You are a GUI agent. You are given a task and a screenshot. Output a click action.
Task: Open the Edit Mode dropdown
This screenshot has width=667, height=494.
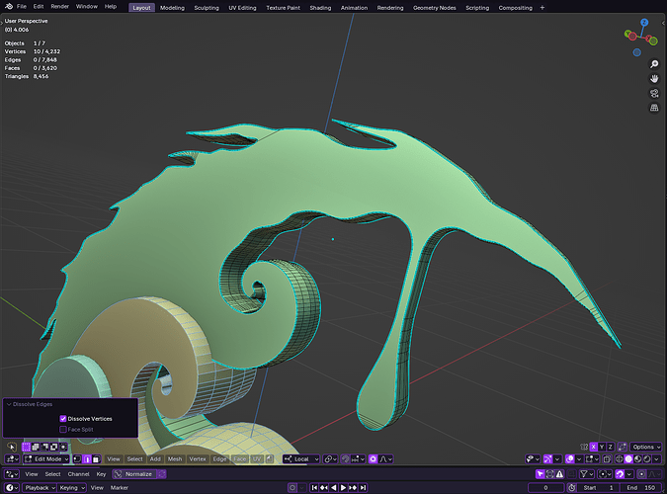pos(46,459)
